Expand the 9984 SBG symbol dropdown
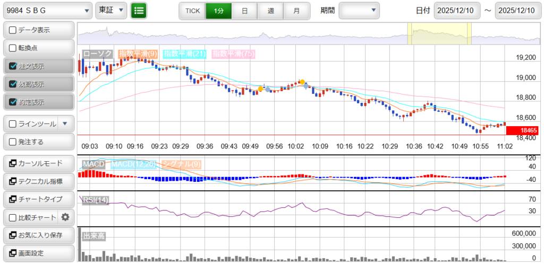Screen dimensions: 544x264 [47, 10]
